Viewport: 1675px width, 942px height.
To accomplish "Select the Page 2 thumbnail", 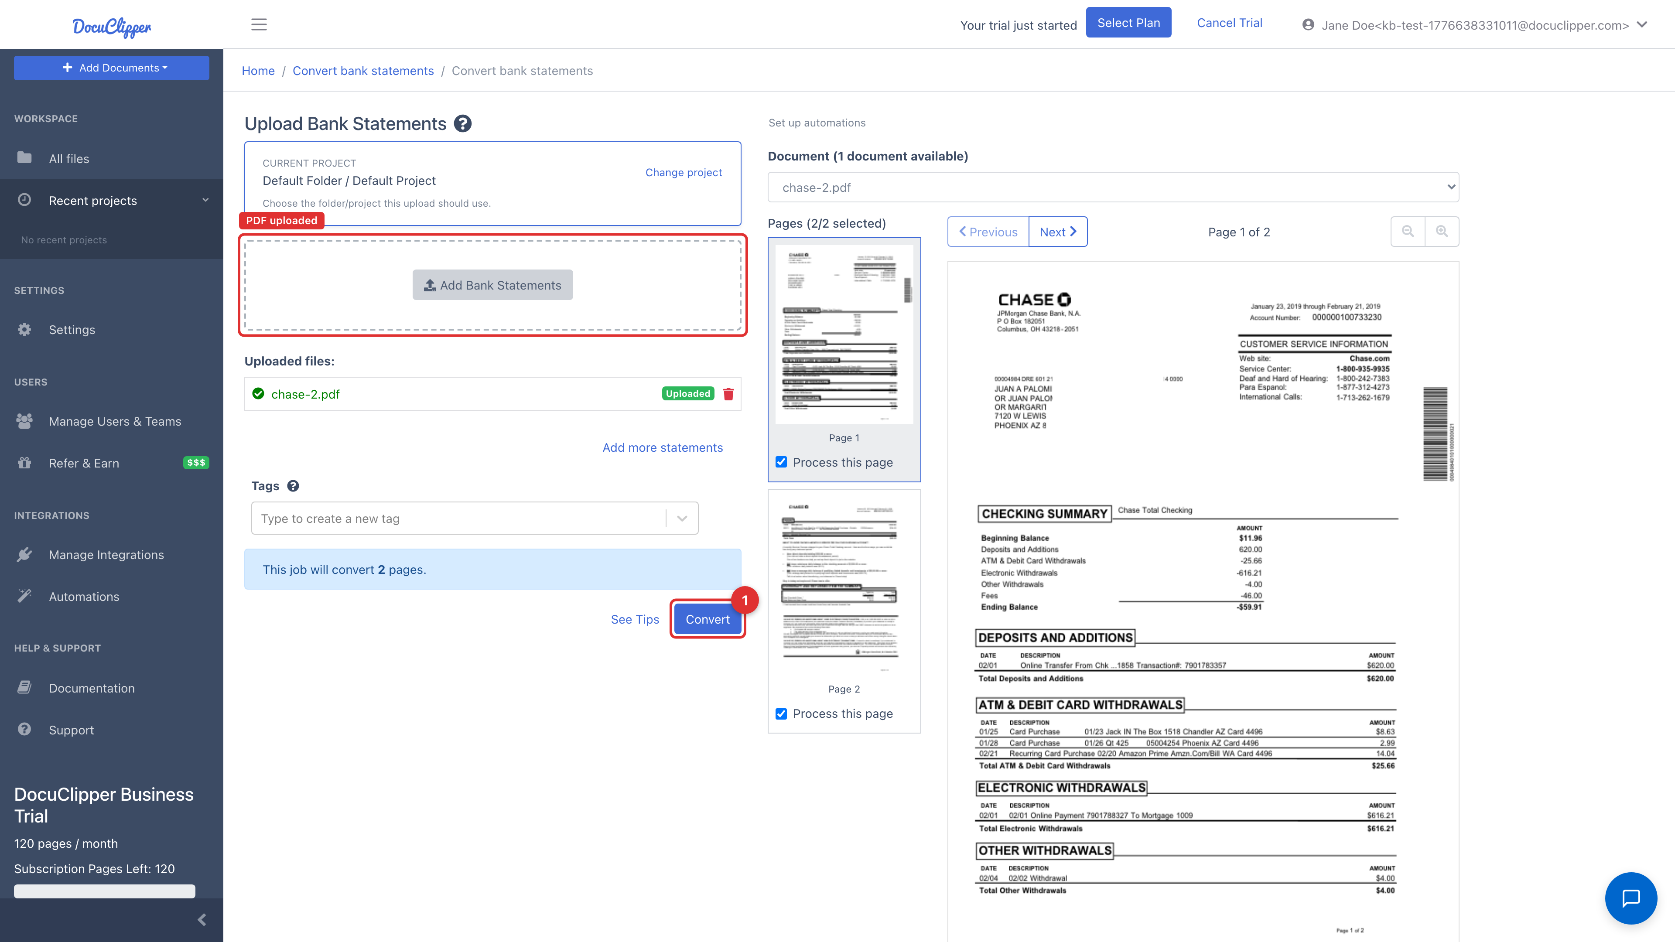I will 844,585.
